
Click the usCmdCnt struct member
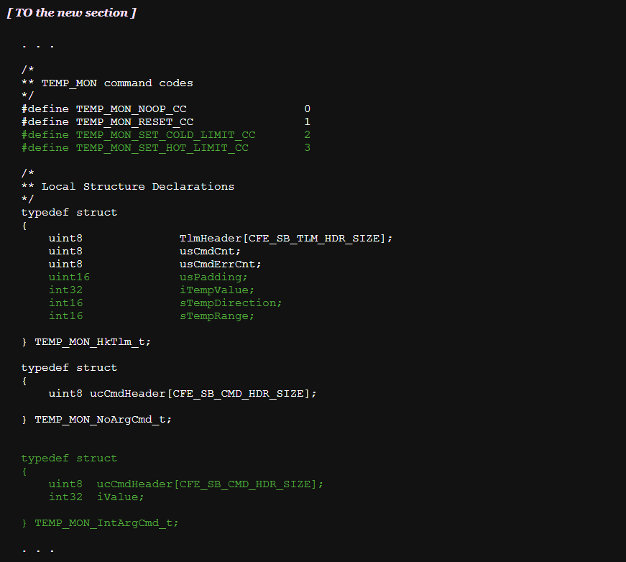tap(210, 251)
